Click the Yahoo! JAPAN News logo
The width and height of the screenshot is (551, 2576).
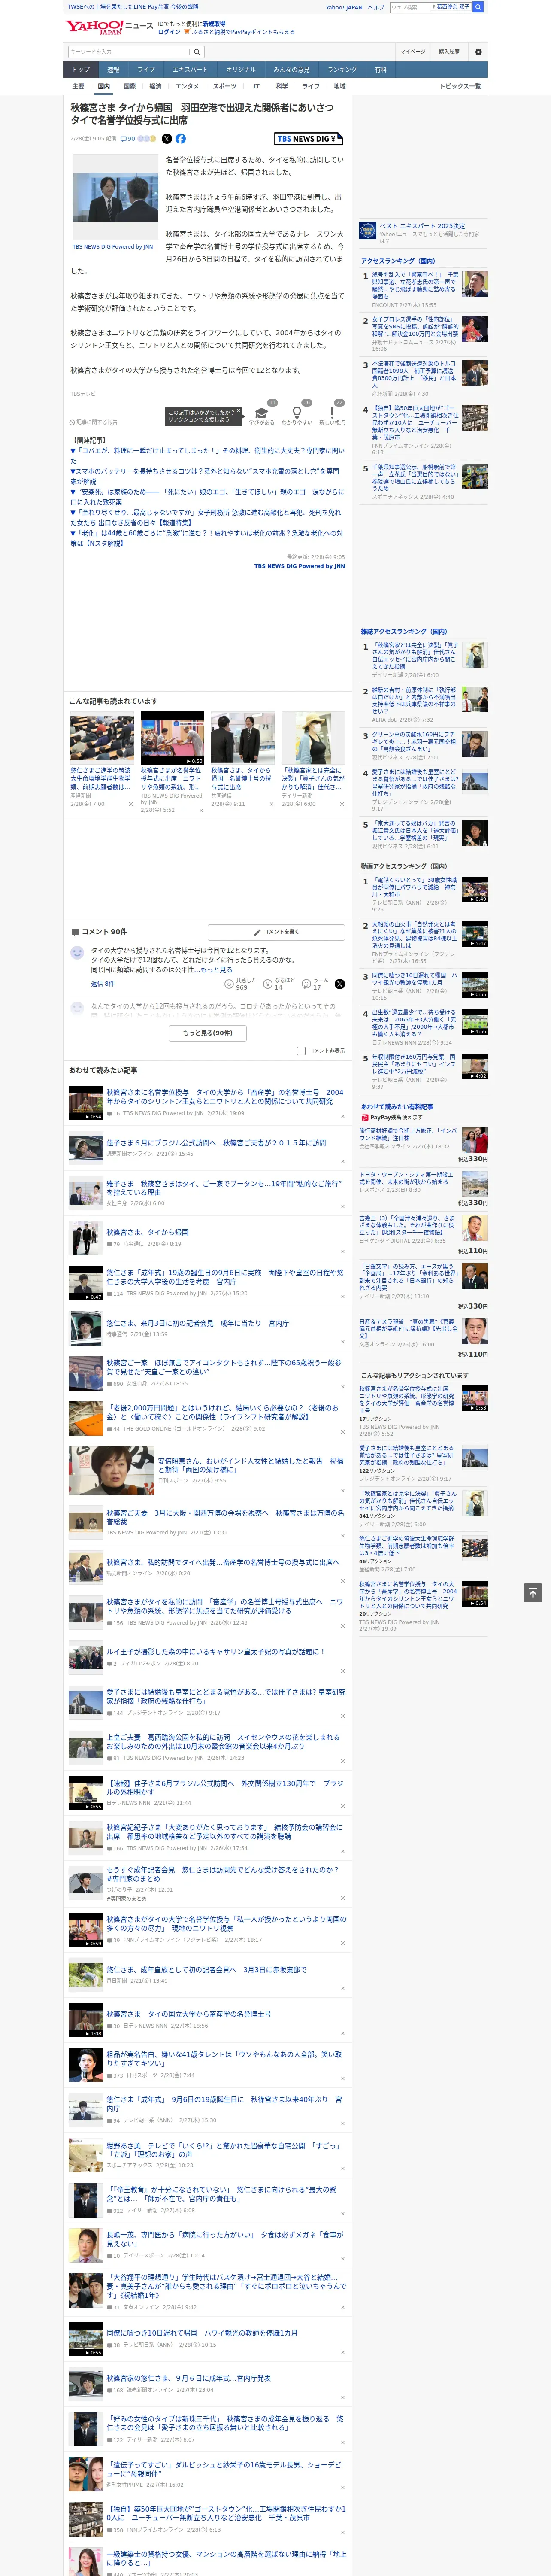point(109,27)
